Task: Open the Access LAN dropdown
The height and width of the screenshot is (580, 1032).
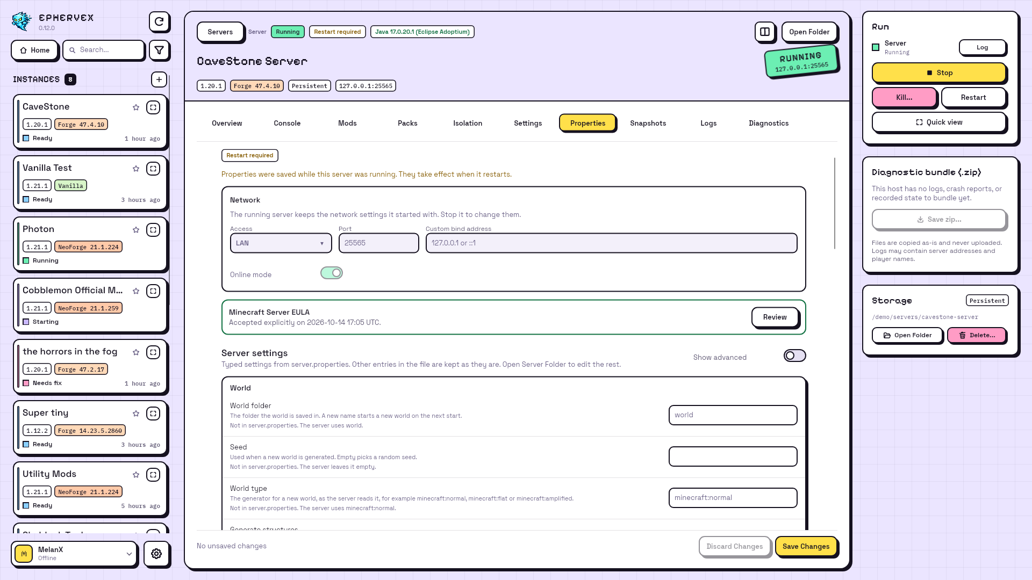Action: tap(281, 243)
